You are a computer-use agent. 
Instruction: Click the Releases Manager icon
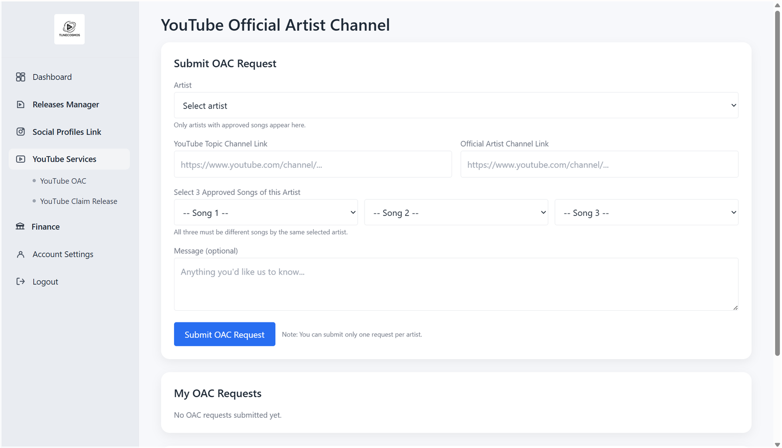21,105
